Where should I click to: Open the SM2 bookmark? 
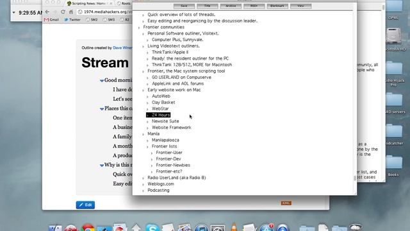click(x=92, y=20)
